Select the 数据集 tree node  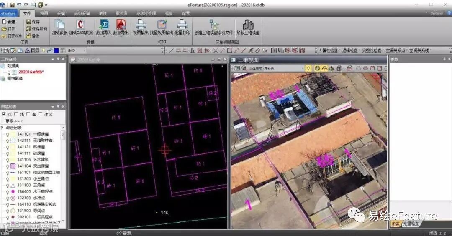(13, 66)
